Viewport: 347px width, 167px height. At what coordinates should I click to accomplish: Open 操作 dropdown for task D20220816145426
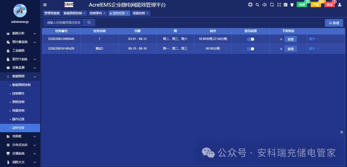point(314,49)
